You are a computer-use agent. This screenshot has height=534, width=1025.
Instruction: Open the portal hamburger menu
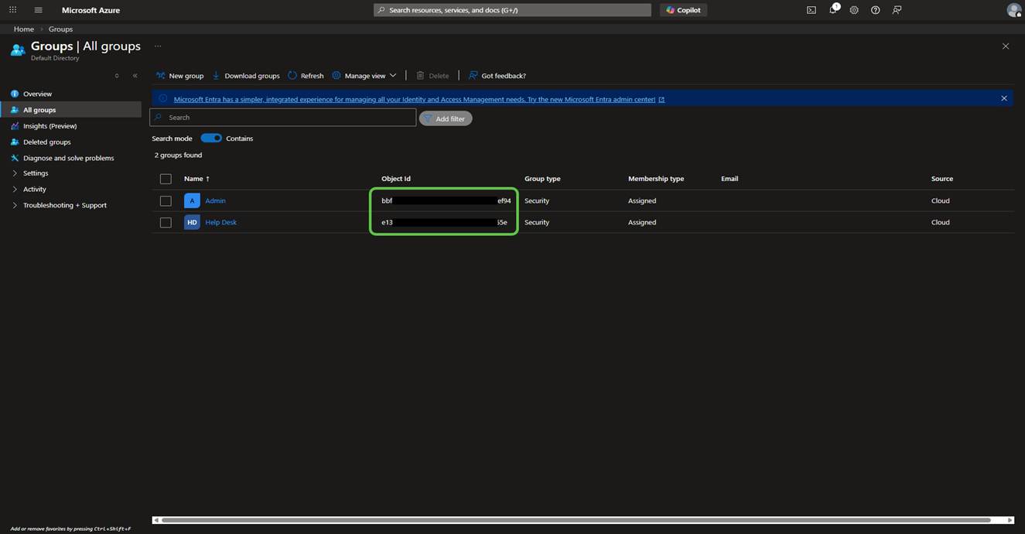(38, 10)
